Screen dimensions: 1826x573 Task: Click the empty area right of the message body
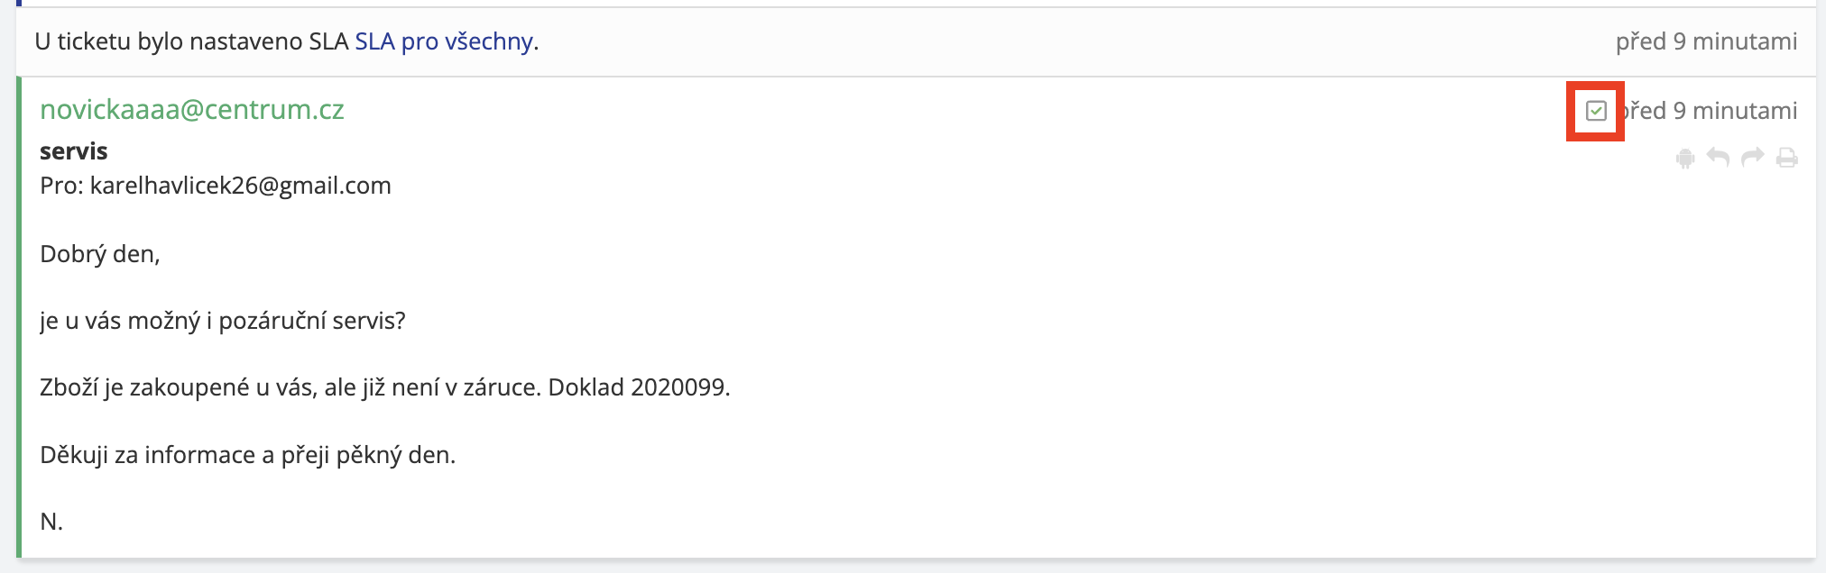pos(1263,360)
